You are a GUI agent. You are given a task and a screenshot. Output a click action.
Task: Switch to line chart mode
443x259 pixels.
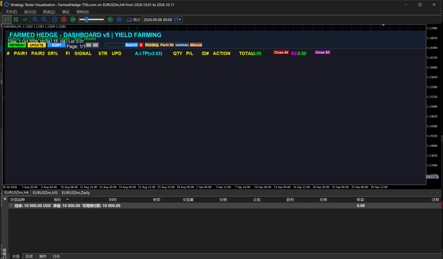pyautogui.click(x=25, y=19)
